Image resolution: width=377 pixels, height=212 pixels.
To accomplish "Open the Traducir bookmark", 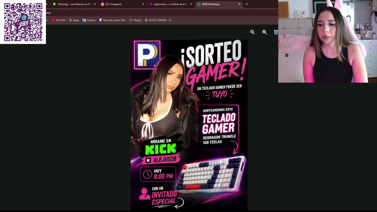I will (89, 20).
